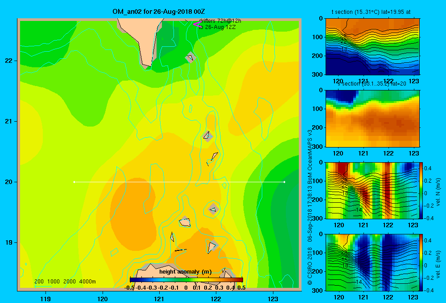Click the CSIRO BoM OceanMAPS v3 copyright text

click(x=310, y=207)
